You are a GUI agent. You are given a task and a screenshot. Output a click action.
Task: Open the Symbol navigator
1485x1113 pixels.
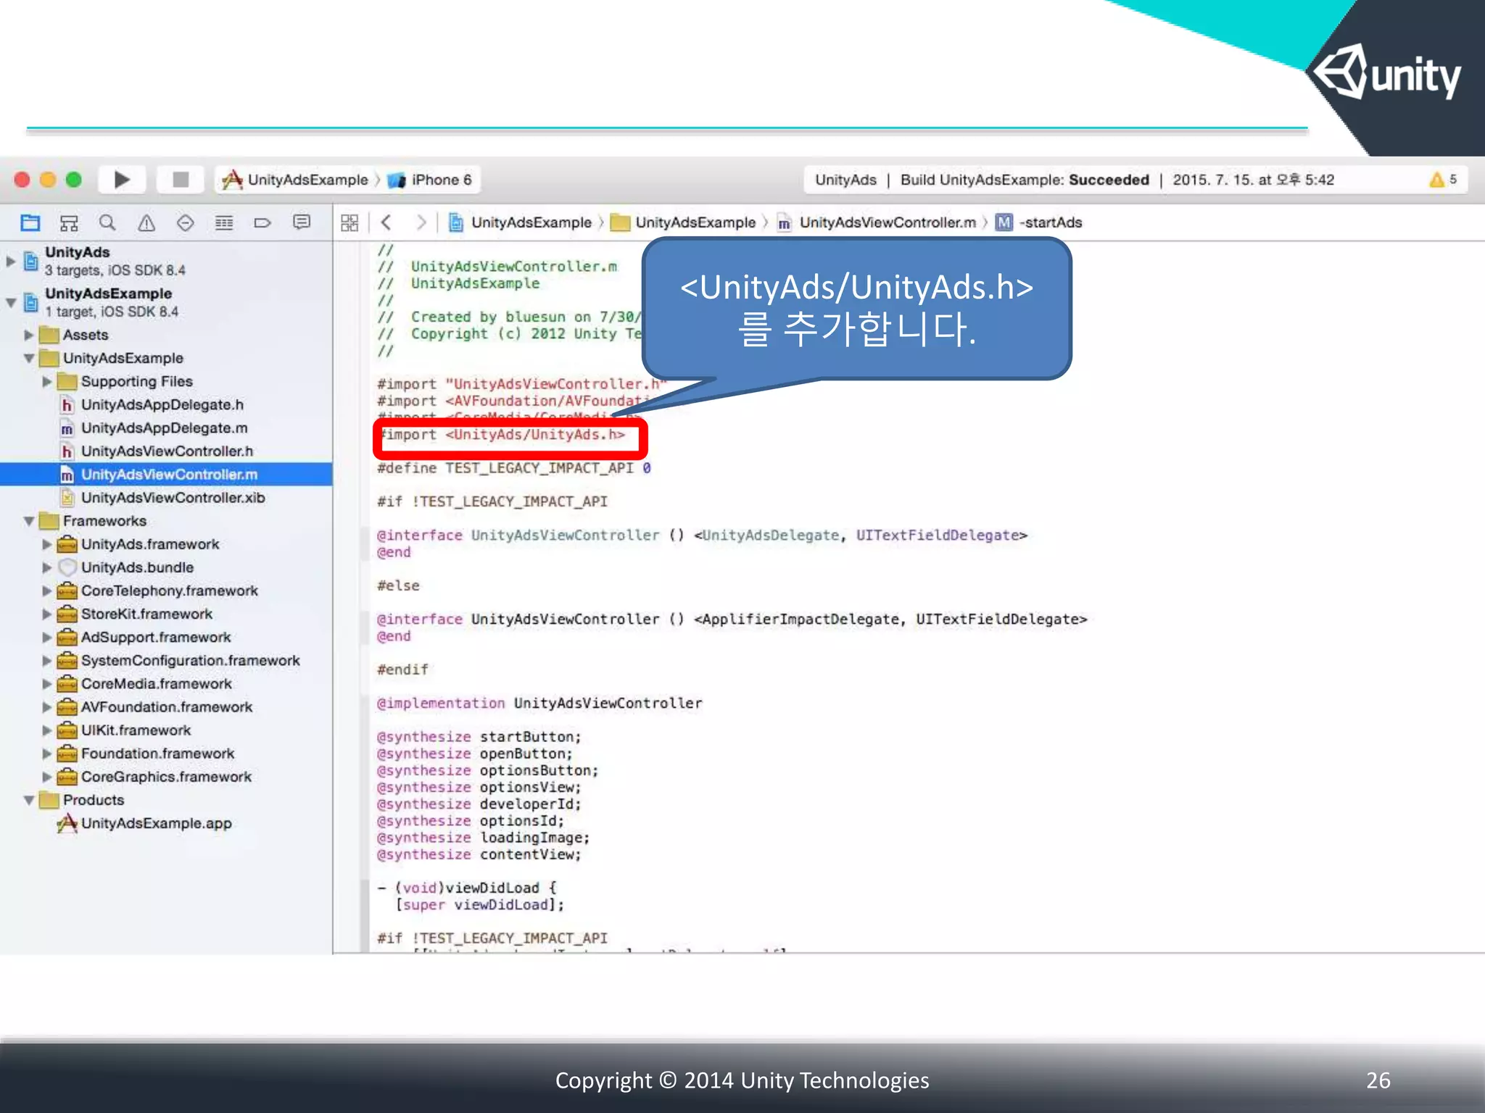[69, 222]
